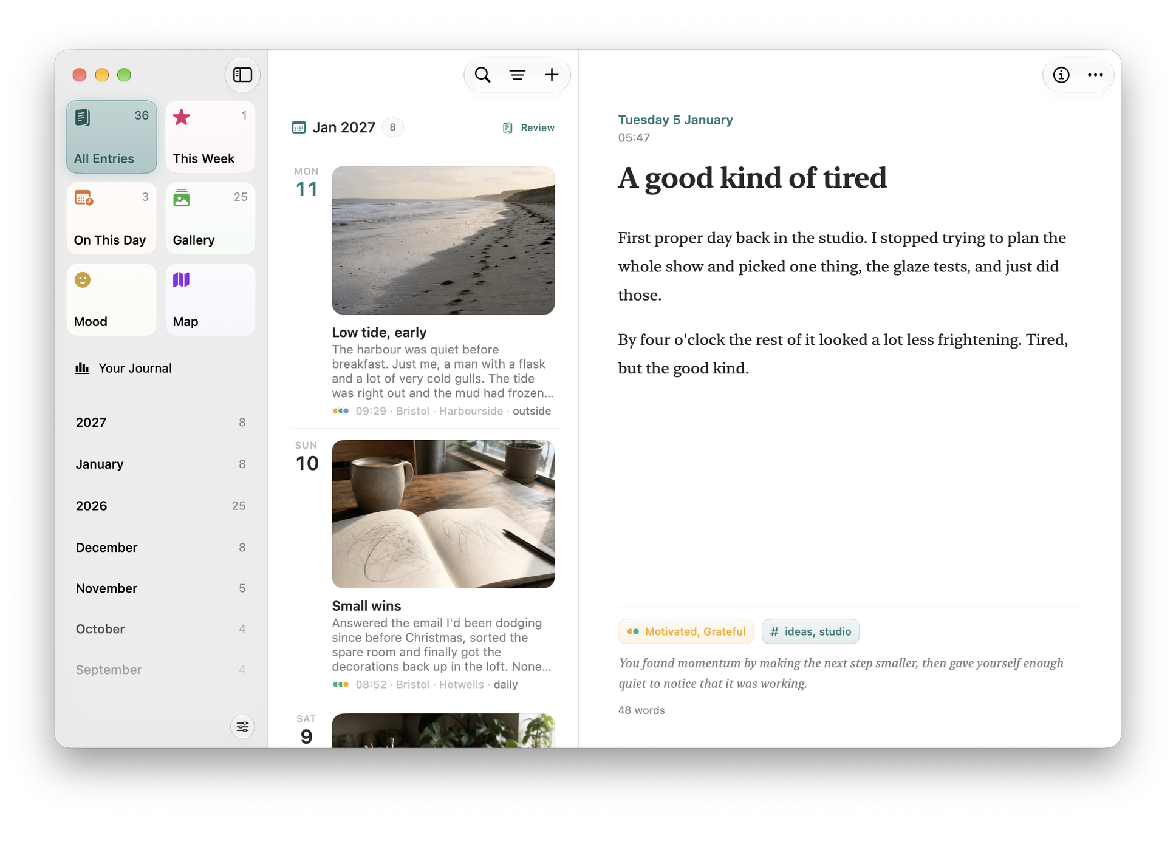Viewport: 1176px width, 850px height.
Task: Open the more options ellipsis menu
Action: point(1095,75)
